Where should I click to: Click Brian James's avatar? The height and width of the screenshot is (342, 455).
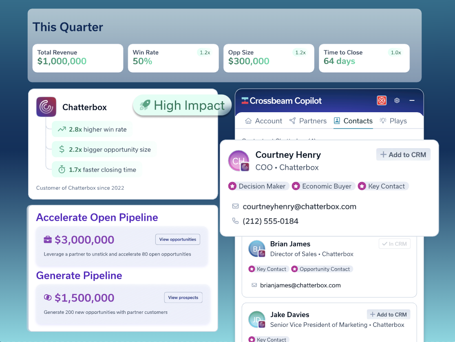coord(257,249)
